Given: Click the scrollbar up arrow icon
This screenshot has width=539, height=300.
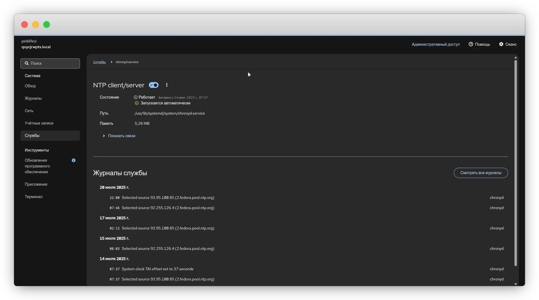Looking at the screenshot, I should pos(516,57).
